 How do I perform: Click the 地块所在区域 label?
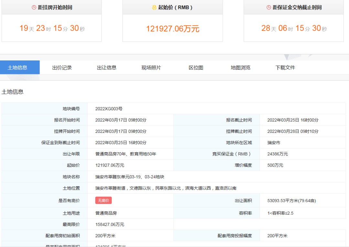tap(239, 143)
